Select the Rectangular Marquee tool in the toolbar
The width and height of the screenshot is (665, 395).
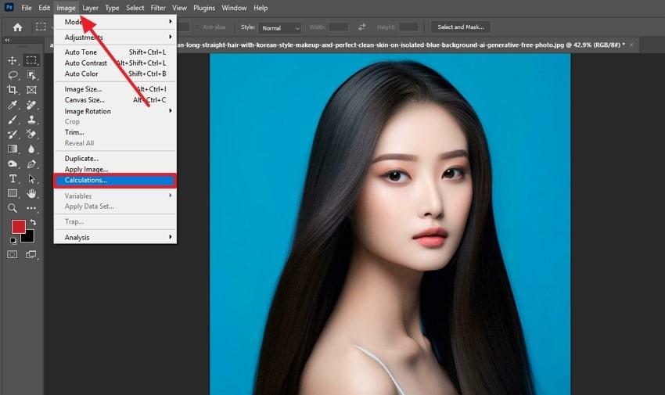click(31, 60)
